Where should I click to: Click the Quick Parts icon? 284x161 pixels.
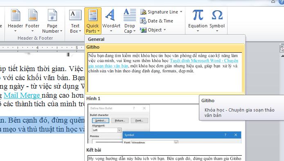point(93,15)
